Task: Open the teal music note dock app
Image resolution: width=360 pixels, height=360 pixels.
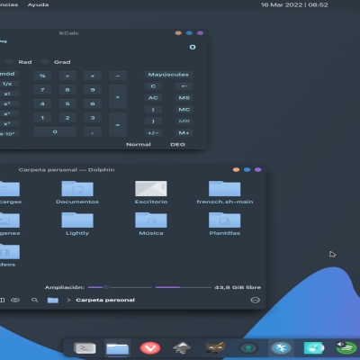Action: (x=314, y=348)
